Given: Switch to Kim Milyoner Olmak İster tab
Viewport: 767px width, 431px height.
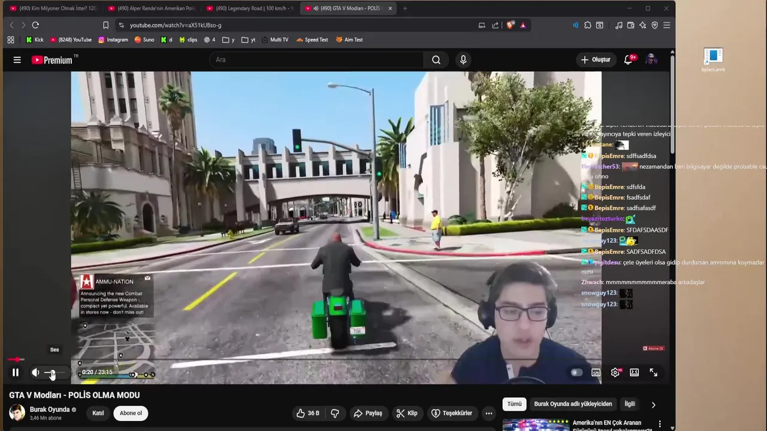Looking at the screenshot, I should click(x=53, y=8).
